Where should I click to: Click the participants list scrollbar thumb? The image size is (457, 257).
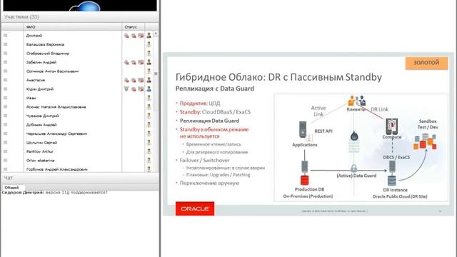click(x=156, y=74)
